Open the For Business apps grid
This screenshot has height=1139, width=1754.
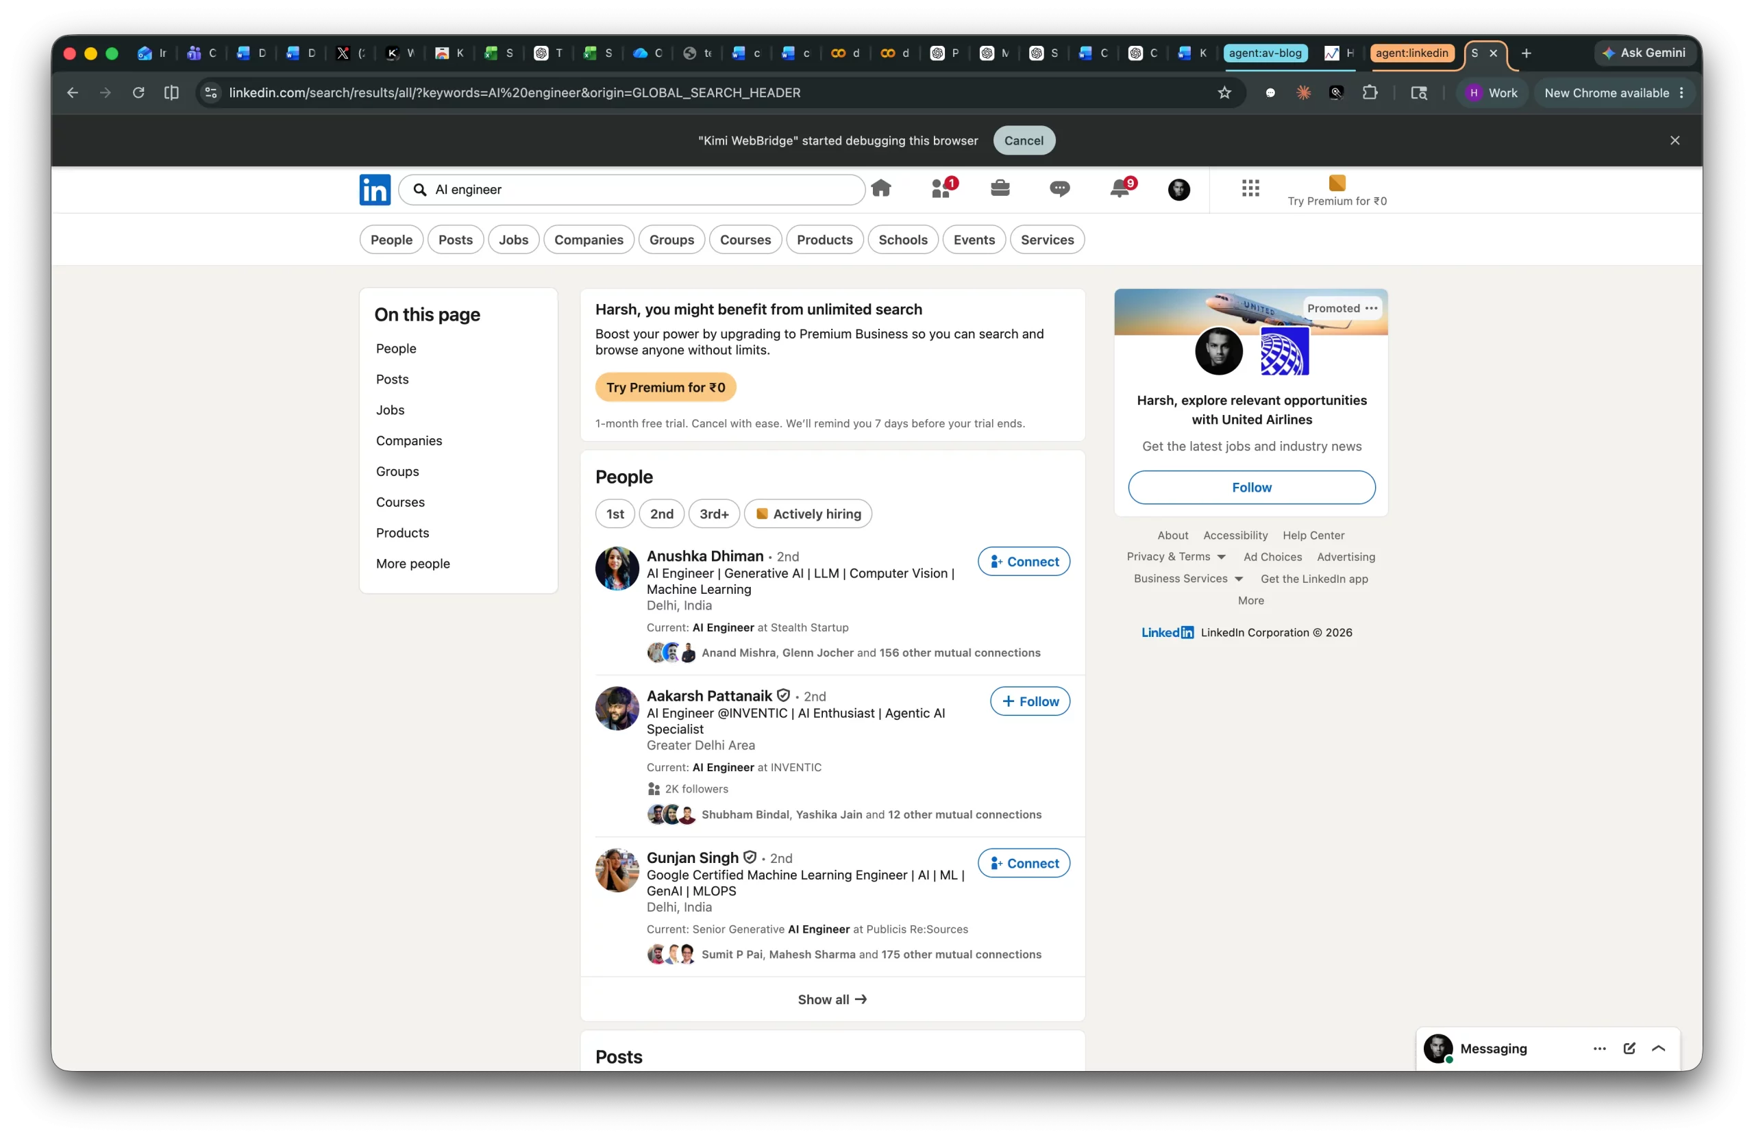point(1250,188)
